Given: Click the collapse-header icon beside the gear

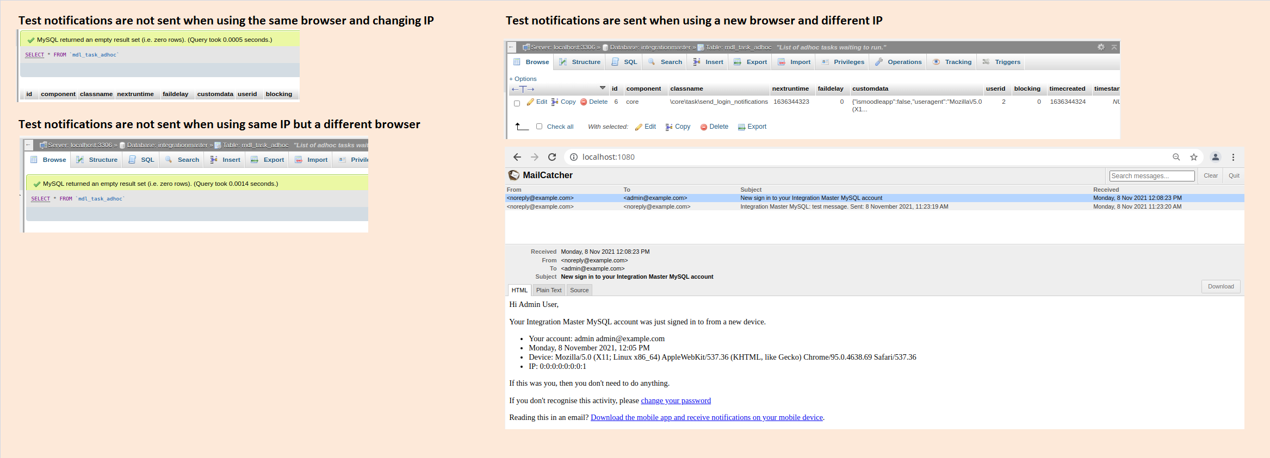Looking at the screenshot, I should pyautogui.click(x=1114, y=47).
